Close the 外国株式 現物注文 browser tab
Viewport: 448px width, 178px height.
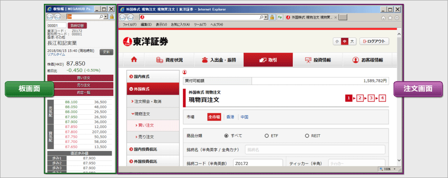[335, 18]
